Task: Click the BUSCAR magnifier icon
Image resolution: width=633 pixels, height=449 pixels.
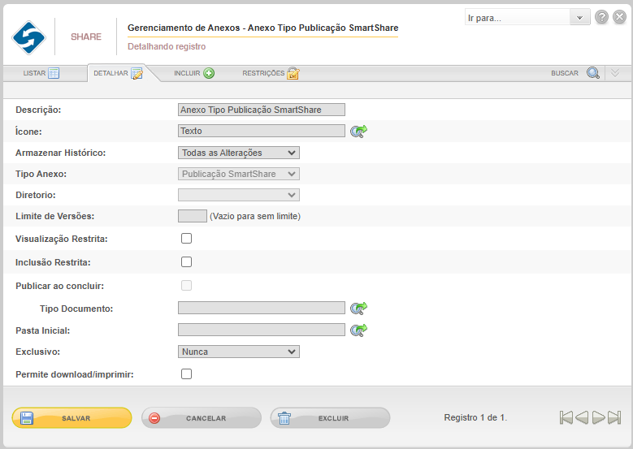Action: pos(593,73)
